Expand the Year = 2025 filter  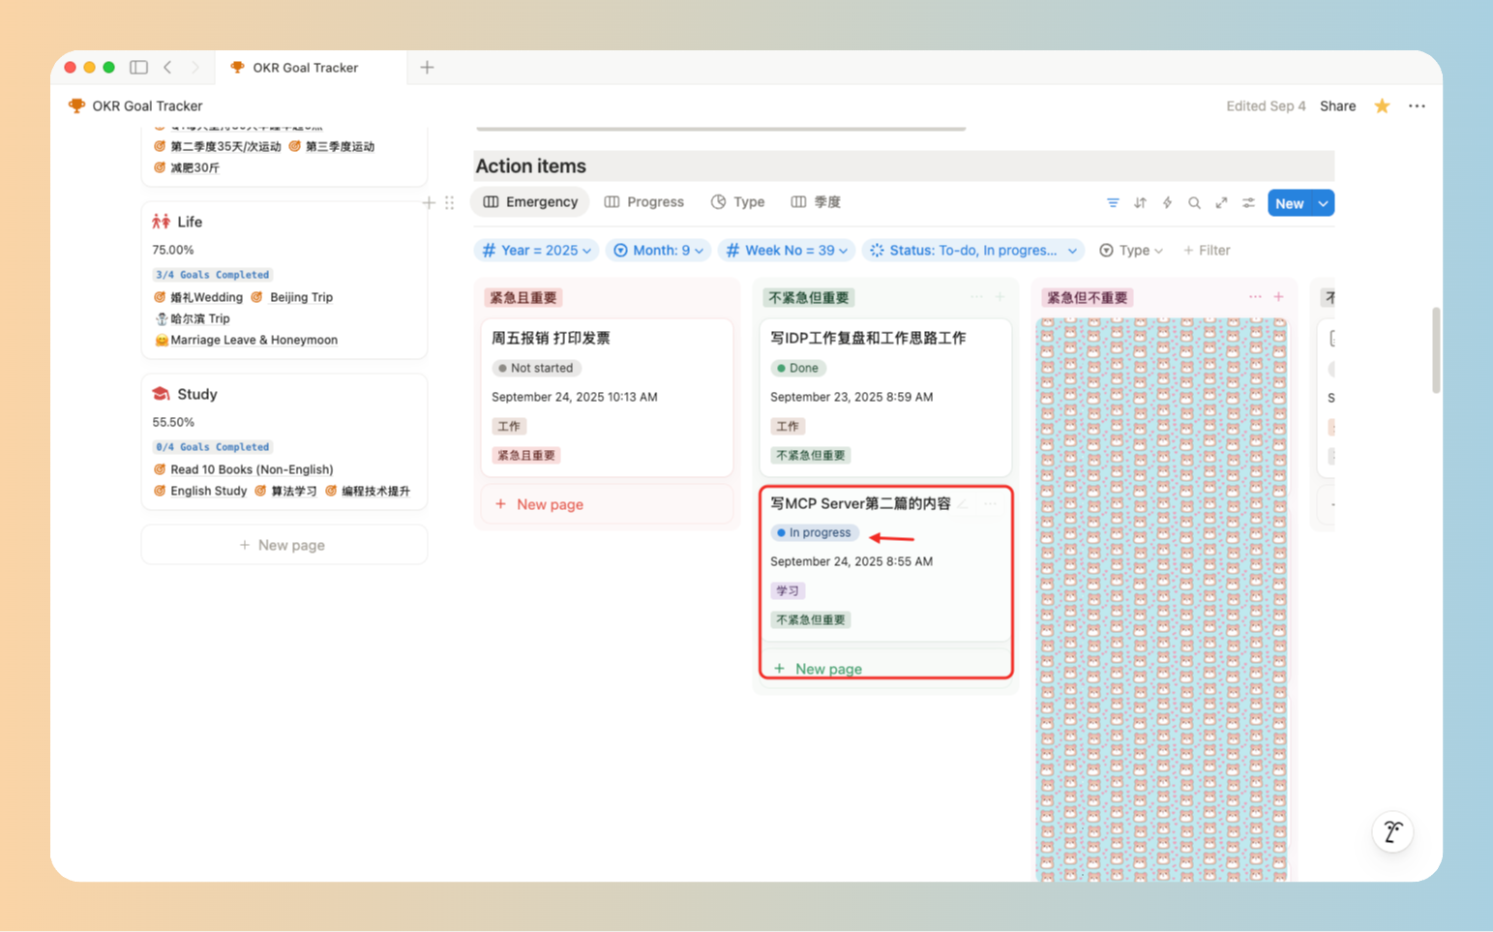(537, 251)
